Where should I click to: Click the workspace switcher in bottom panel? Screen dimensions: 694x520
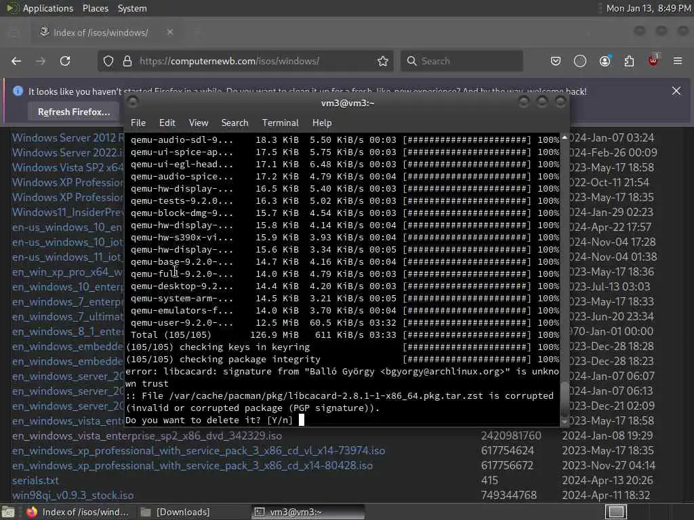[x=615, y=512]
